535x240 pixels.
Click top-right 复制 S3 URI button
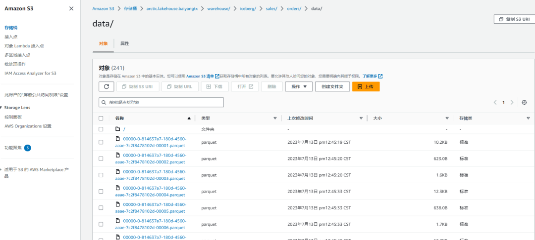click(x=514, y=19)
